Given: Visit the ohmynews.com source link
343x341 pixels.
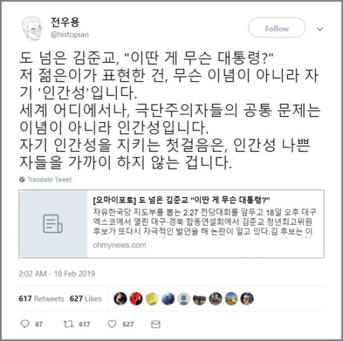Looking at the screenshot, I should tap(120, 245).
